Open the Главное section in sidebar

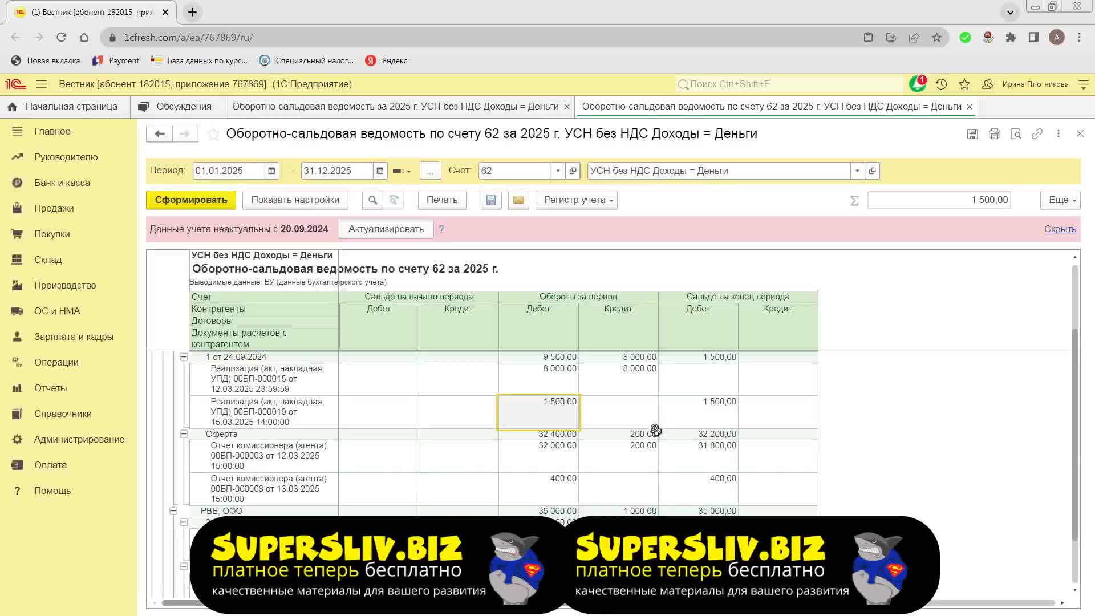[x=52, y=132]
